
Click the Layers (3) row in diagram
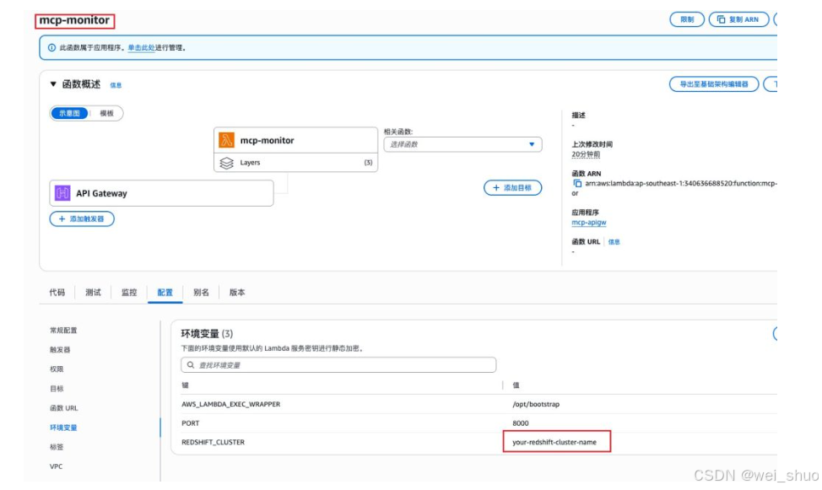click(x=295, y=163)
